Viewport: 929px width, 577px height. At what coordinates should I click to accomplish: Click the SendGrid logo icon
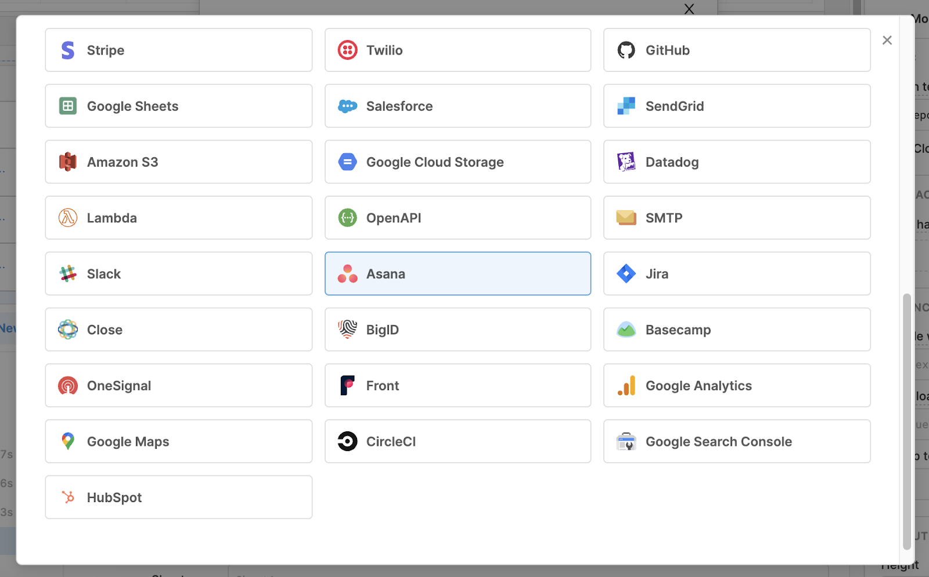[626, 106]
